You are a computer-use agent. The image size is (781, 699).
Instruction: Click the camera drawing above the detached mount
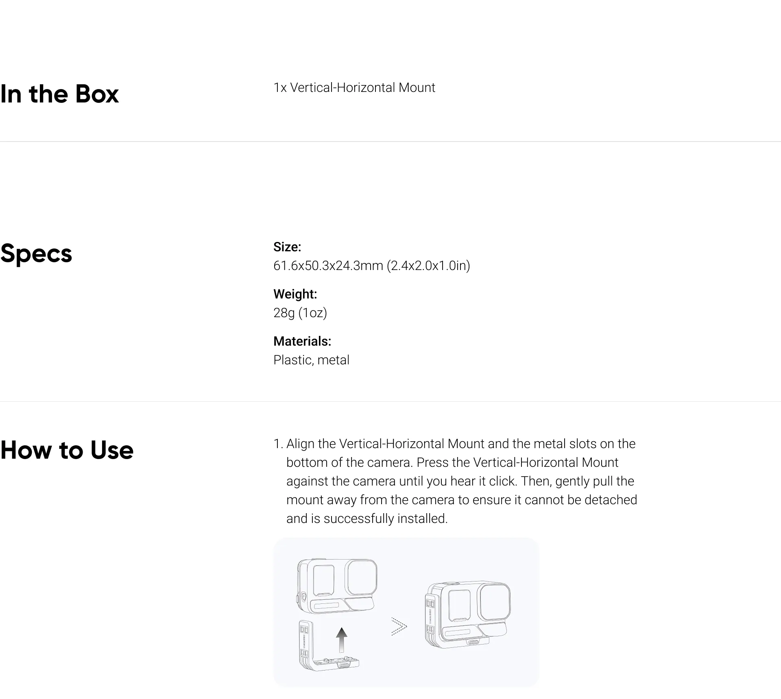(337, 586)
